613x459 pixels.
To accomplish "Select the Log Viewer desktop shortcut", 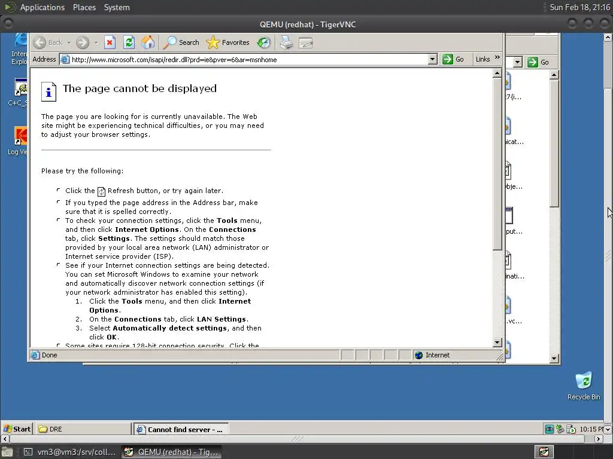I will [x=18, y=141].
